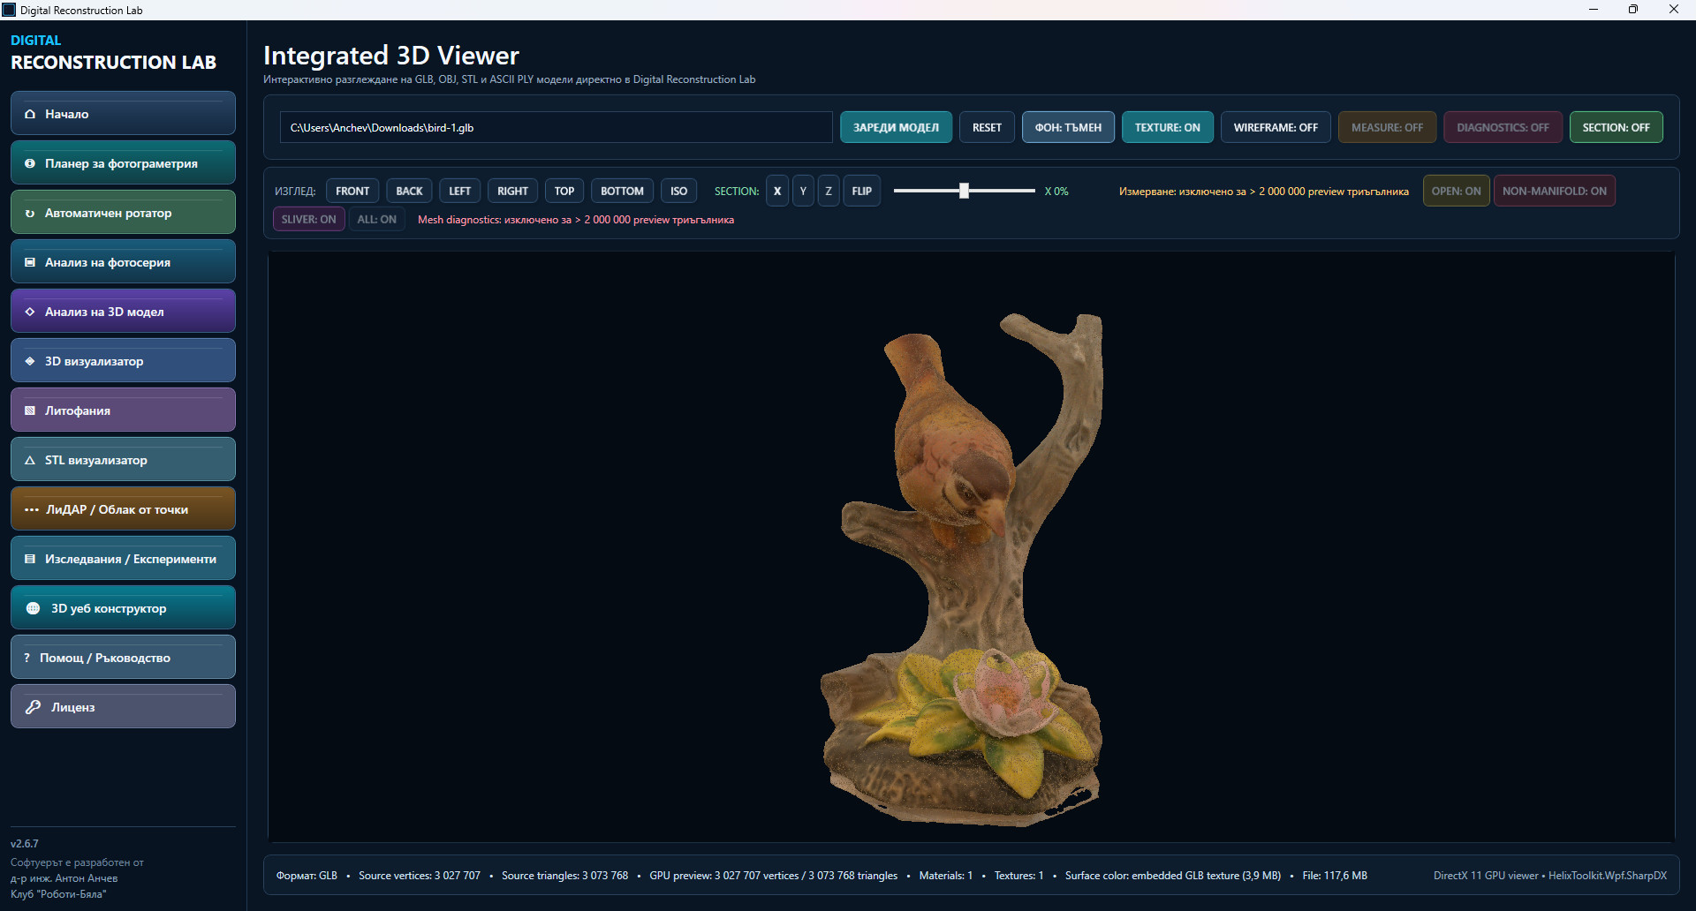Image resolution: width=1696 pixels, height=911 pixels.
Task: Toggle WIREFRAME: OFF button
Action: pos(1276,127)
